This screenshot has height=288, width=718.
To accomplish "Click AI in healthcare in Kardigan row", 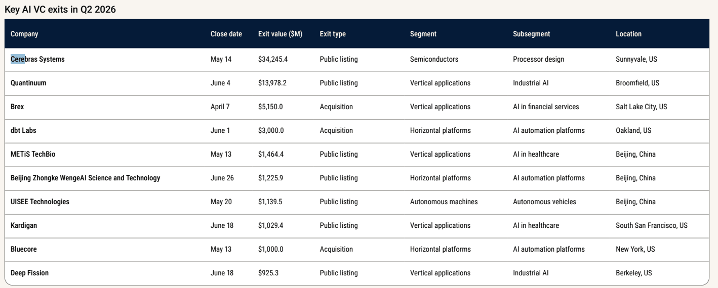I will (536, 225).
